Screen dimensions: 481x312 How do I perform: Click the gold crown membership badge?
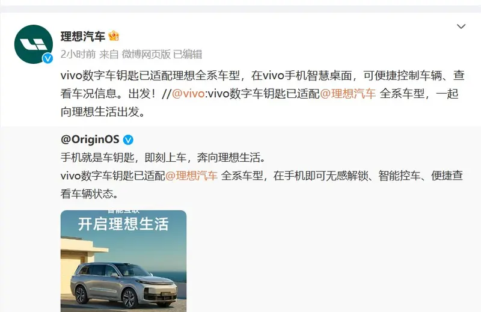(114, 36)
